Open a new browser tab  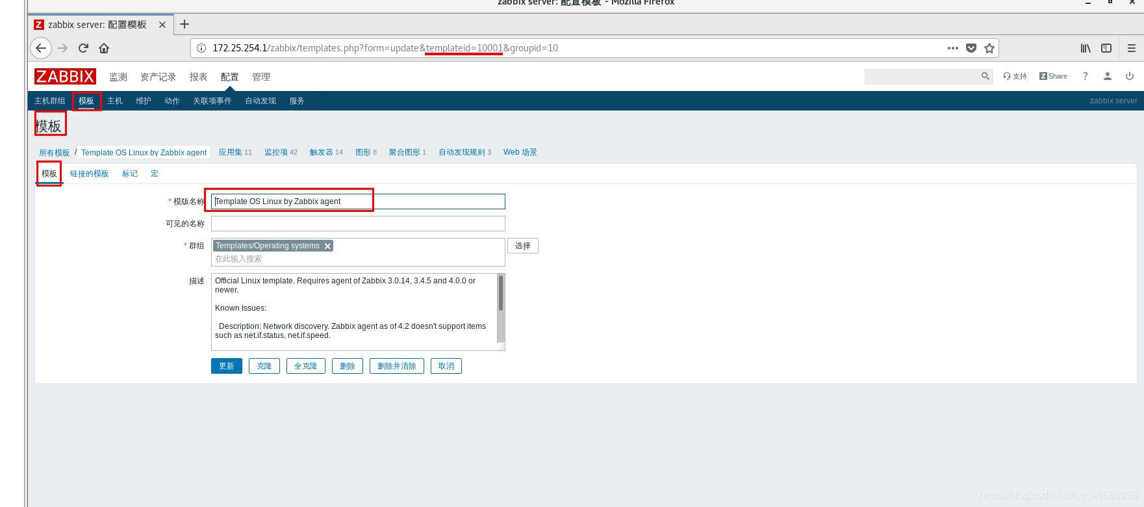pos(184,24)
